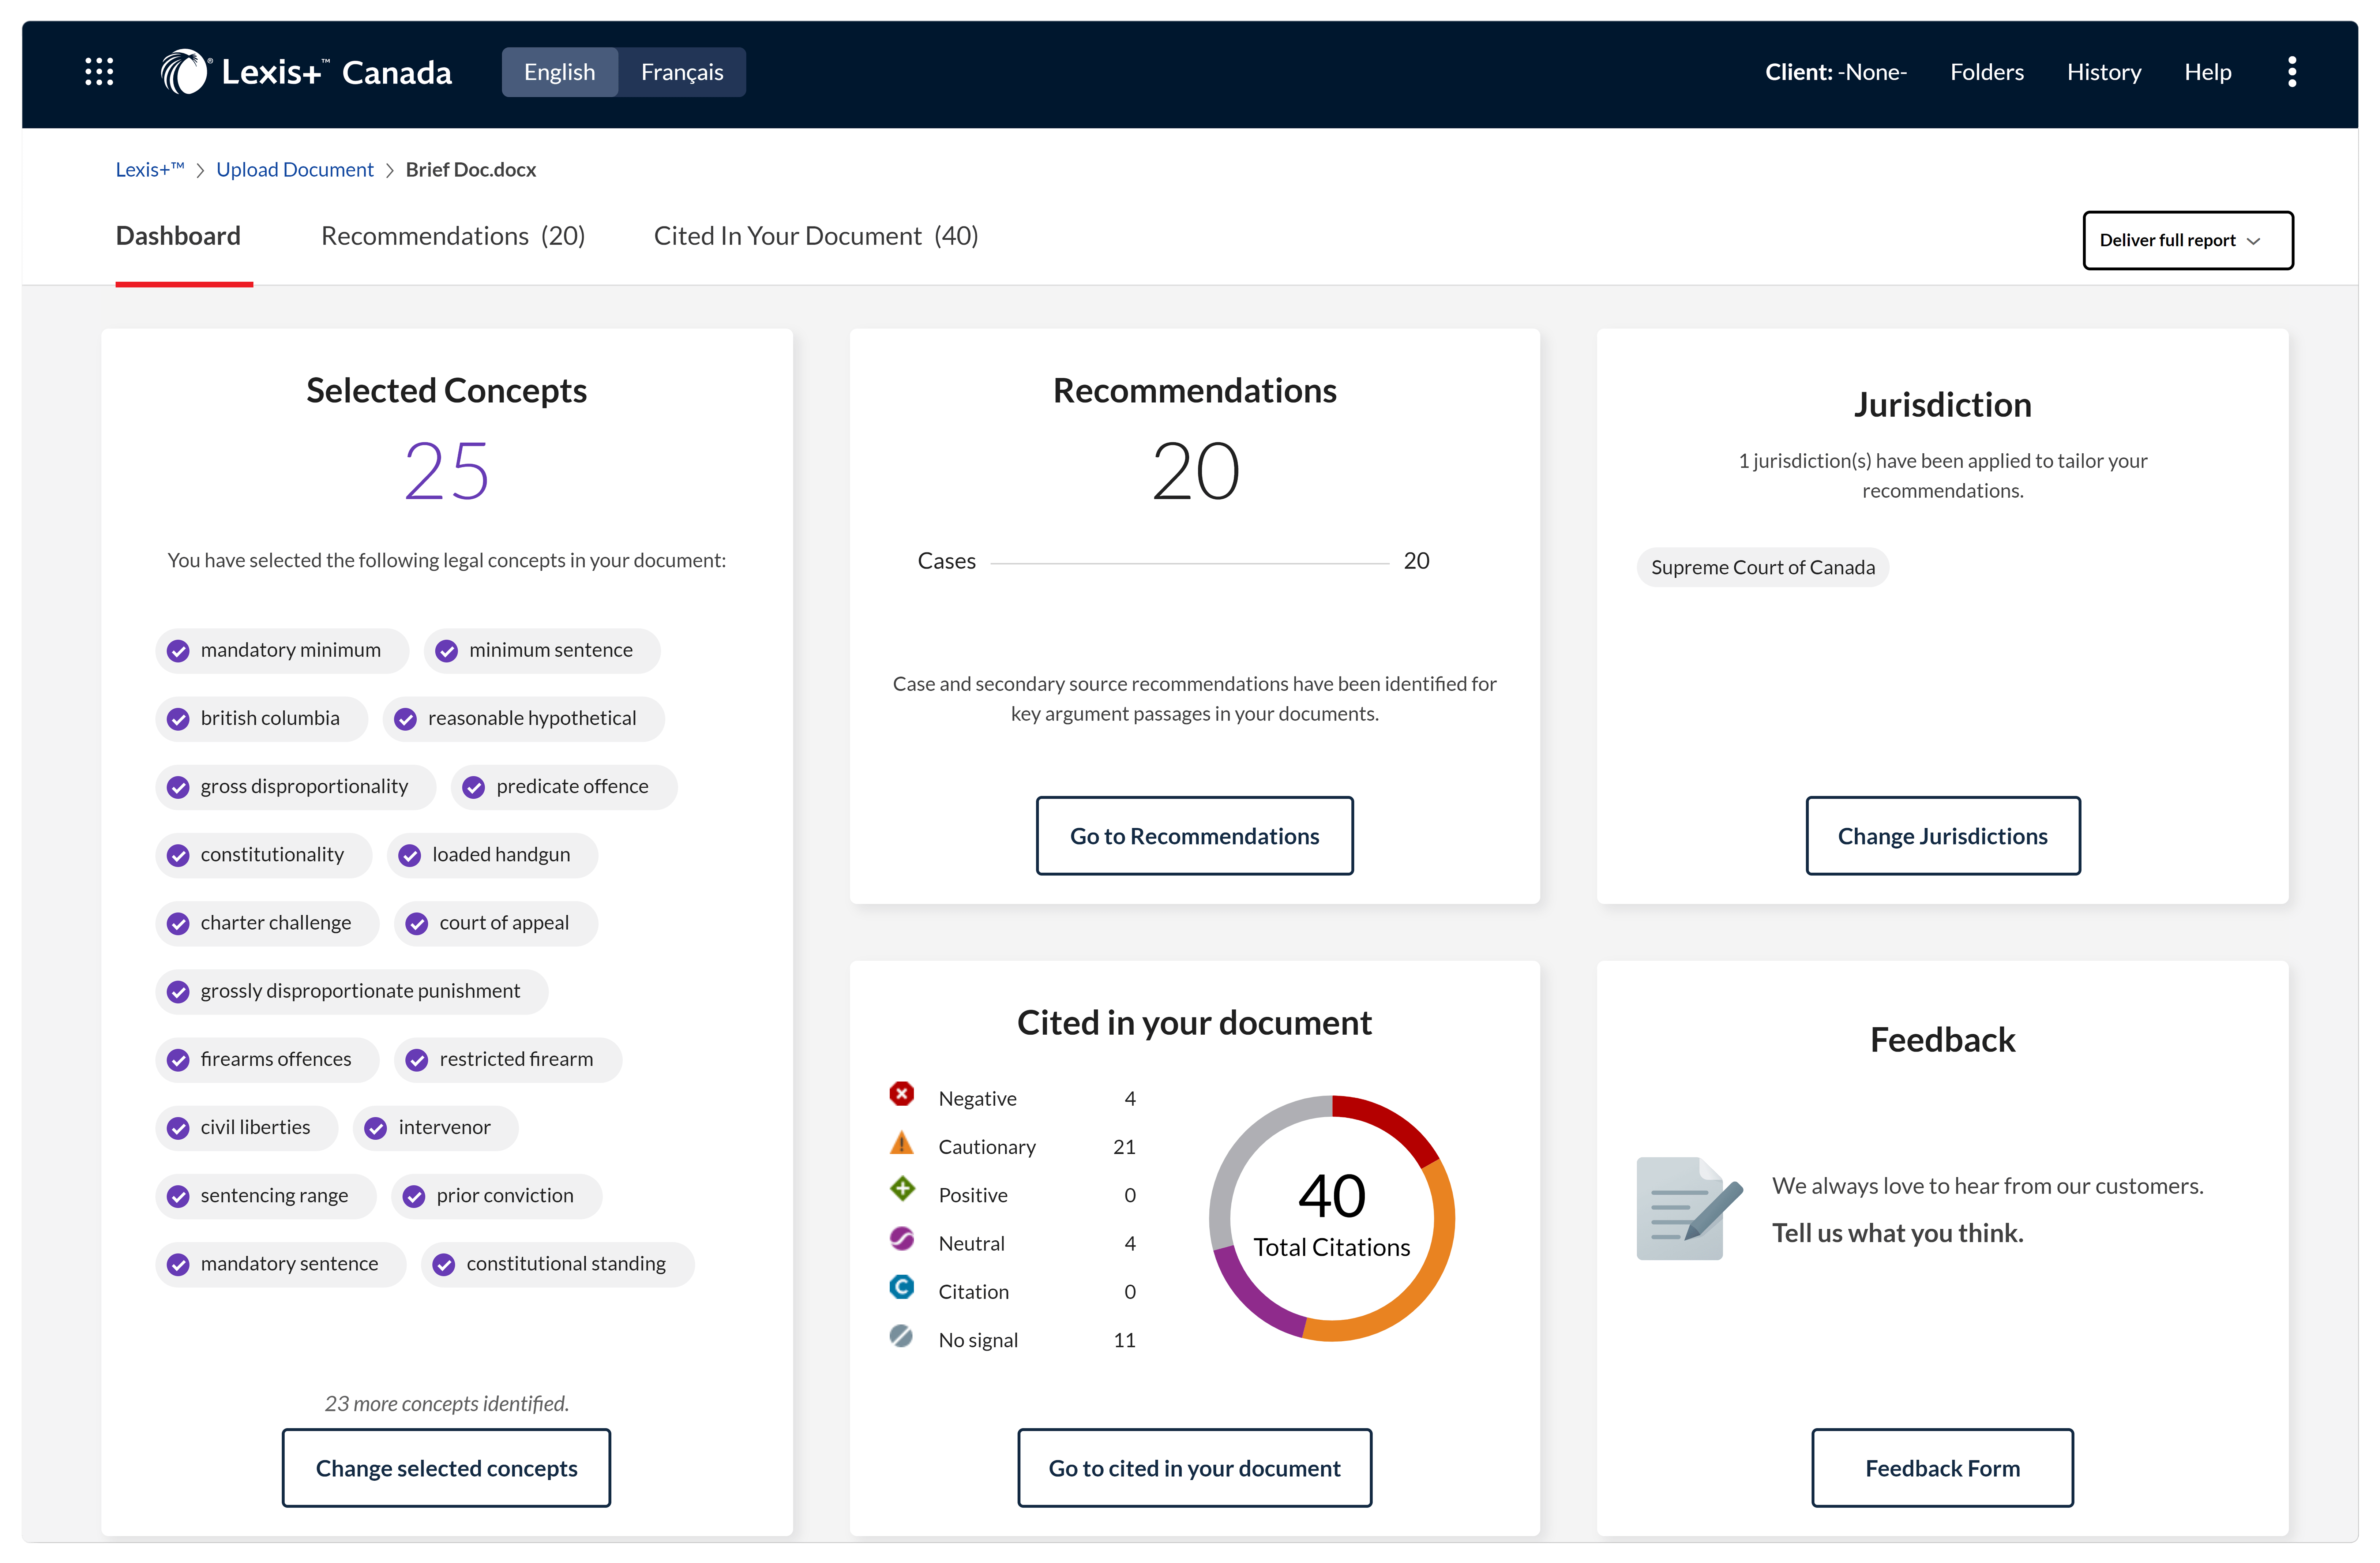Toggle the constitutional standing concept
This screenshot has width=2380, height=1563.
point(444,1265)
